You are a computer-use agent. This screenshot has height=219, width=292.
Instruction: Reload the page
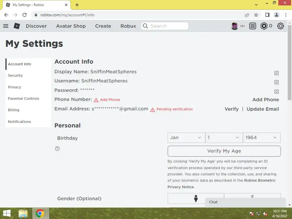(25, 15)
